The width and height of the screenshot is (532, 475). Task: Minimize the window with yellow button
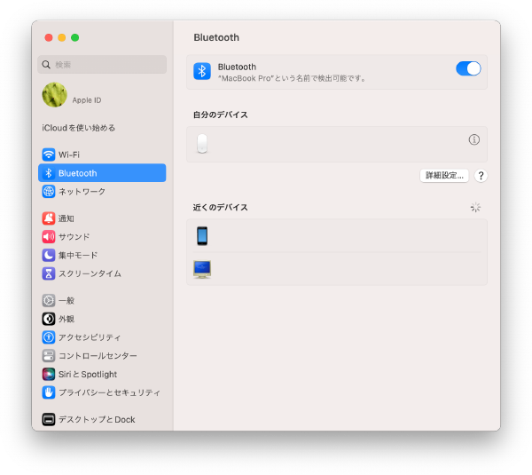click(62, 37)
